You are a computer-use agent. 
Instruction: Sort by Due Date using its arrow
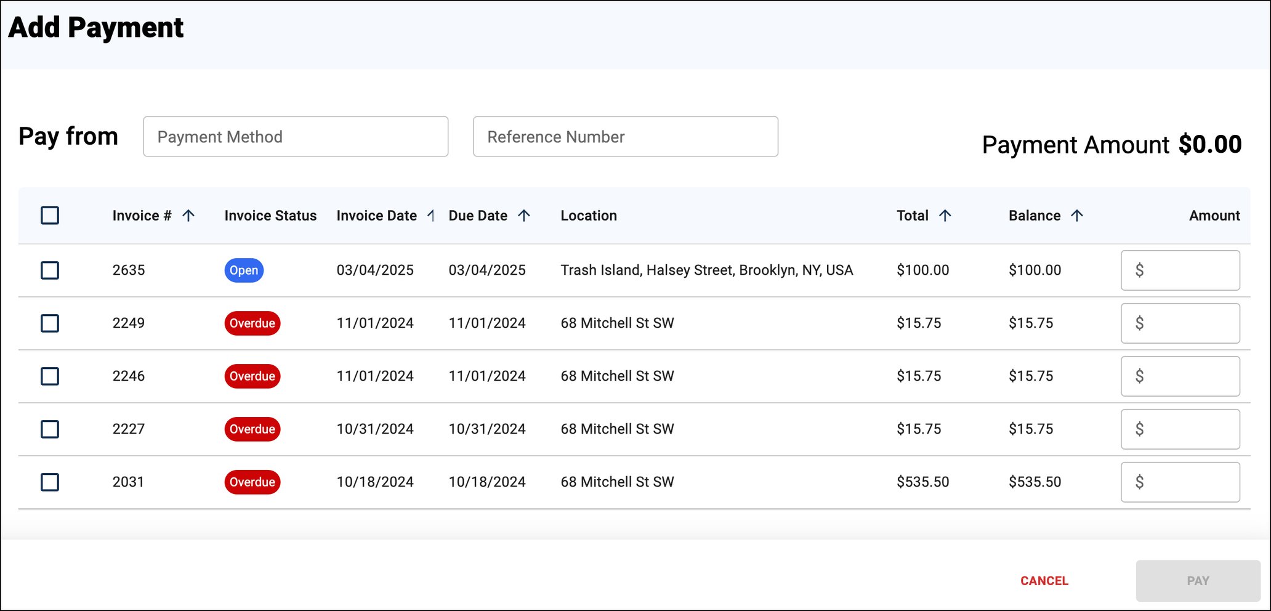[524, 216]
